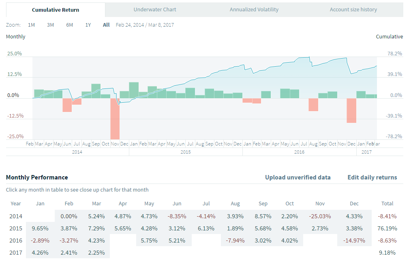Open January 2015 cell showing 9.65%
The height and width of the screenshot is (270, 411).
point(40,228)
